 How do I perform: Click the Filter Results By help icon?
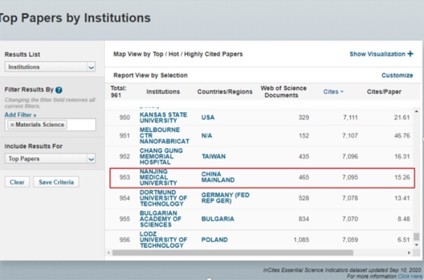point(59,90)
